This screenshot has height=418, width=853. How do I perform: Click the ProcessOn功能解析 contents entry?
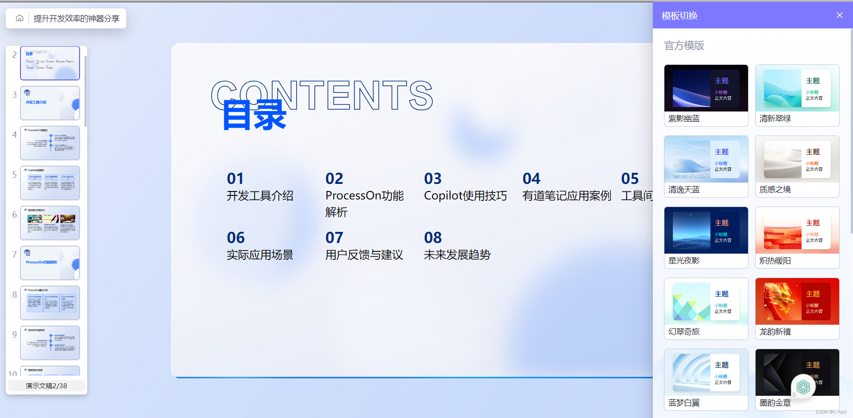coord(365,204)
